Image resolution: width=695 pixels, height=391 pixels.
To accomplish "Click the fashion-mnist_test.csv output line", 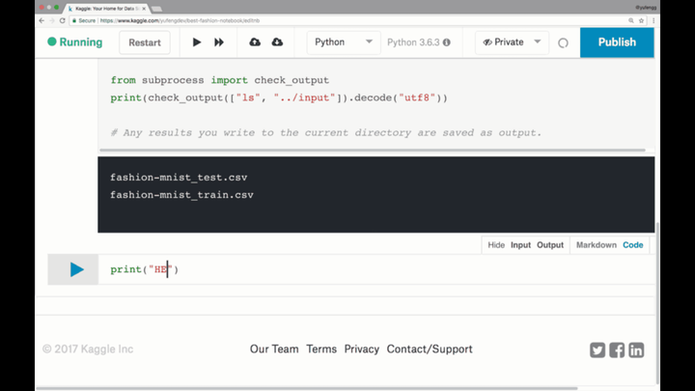I will point(179,178).
